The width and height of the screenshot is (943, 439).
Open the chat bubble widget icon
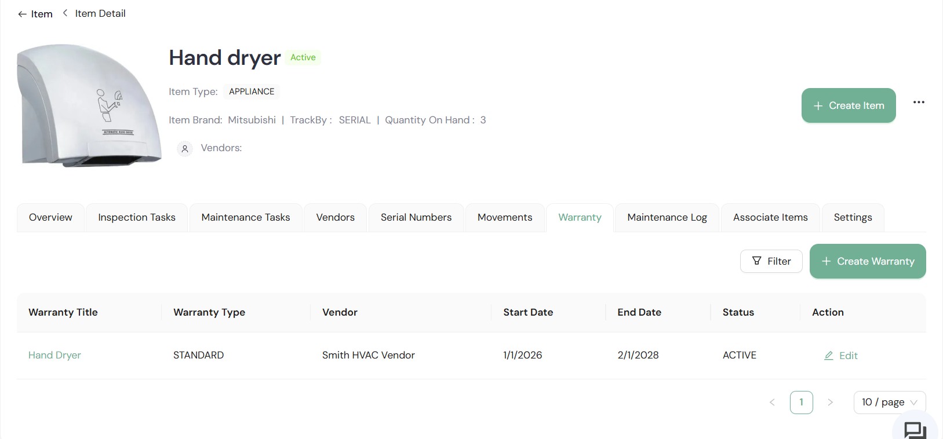[x=915, y=430]
